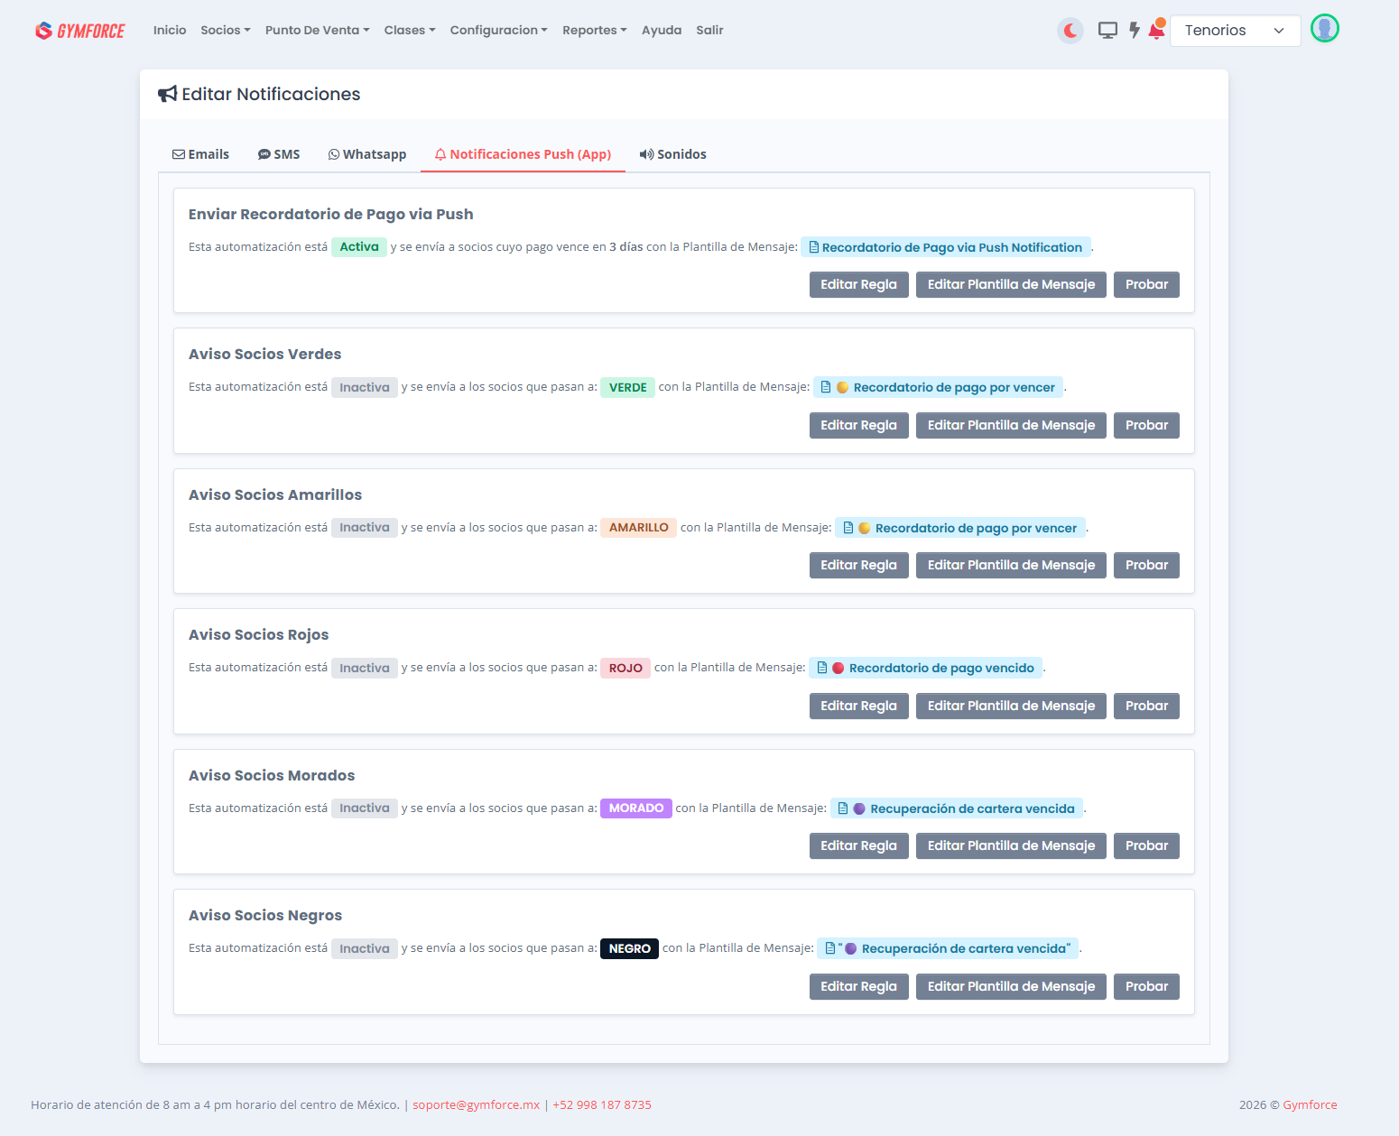Edit rule for Aviso Socios Negros
The height and width of the screenshot is (1136, 1399).
coord(858,986)
